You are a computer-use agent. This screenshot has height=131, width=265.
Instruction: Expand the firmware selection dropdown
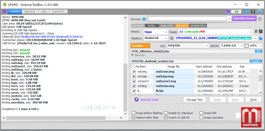click(255, 38)
